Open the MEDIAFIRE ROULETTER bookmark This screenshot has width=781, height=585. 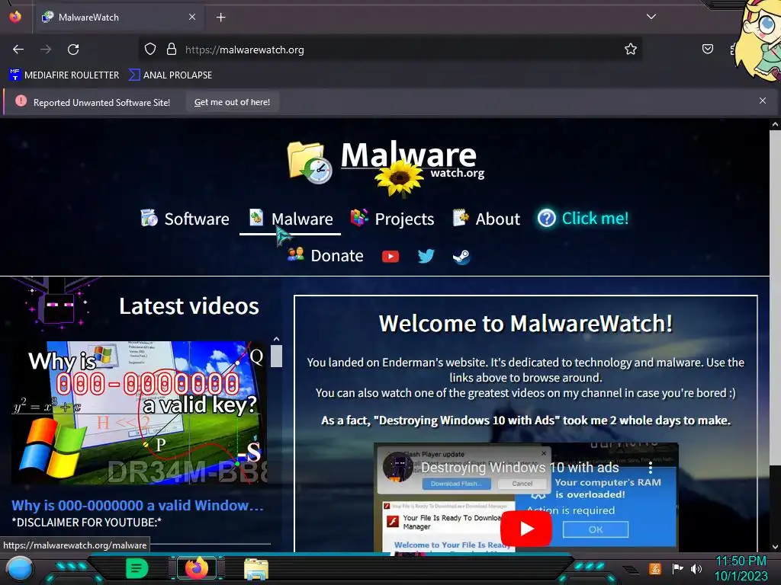point(64,75)
